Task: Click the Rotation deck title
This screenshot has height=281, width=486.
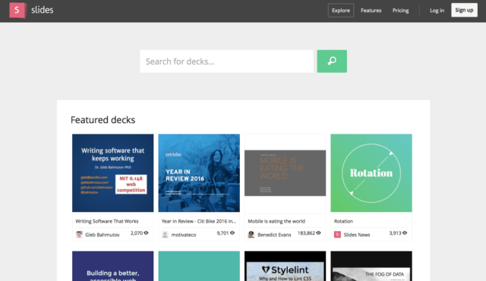Action: [343, 221]
